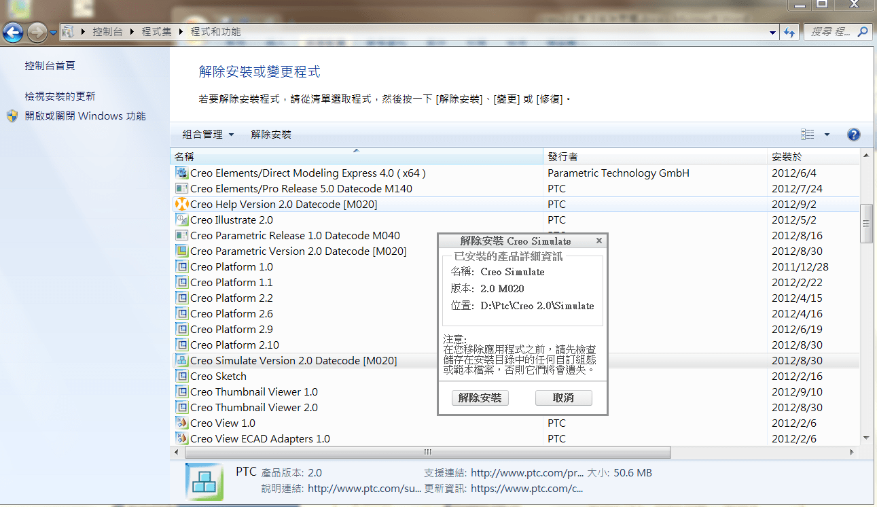Sort by the 發行者 column header
This screenshot has height=507, width=877.
point(562,157)
